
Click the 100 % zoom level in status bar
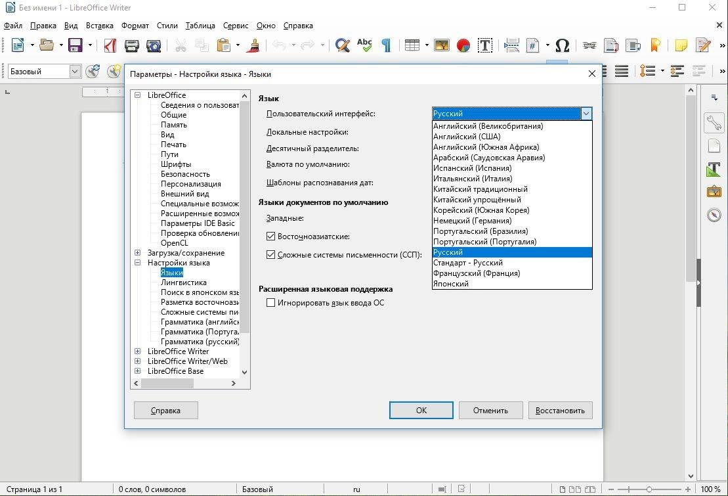point(711,489)
